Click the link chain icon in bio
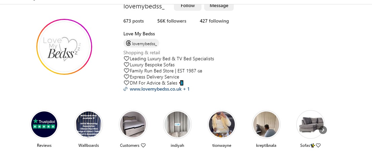372x165 pixels. [125, 89]
